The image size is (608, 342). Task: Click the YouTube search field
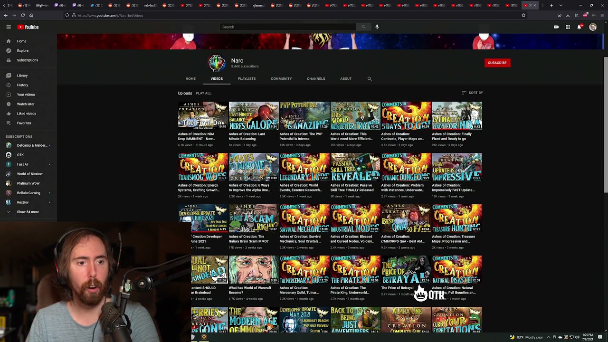pos(288,27)
